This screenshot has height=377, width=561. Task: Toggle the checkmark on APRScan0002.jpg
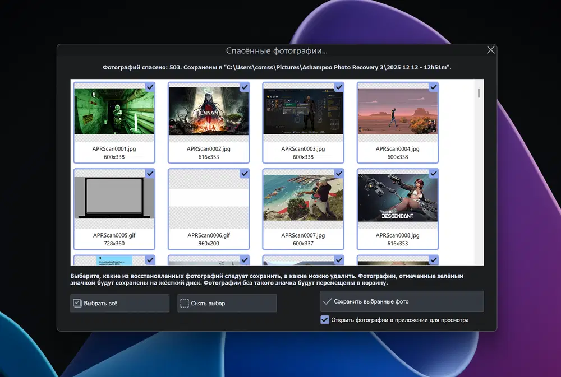click(x=244, y=87)
